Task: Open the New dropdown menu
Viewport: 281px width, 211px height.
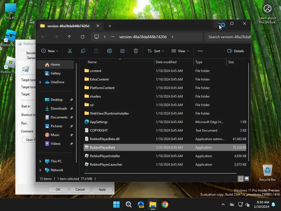Action: coord(50,51)
